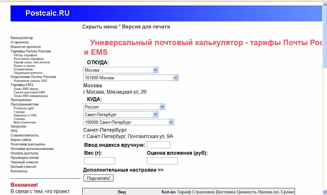Screen dimensions: 327x195
Task: Navigate to Контакты in sidebar
Action: (19, 171)
